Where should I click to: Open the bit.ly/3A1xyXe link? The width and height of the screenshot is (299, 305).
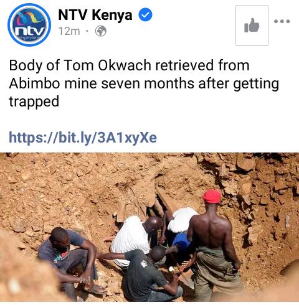click(83, 138)
